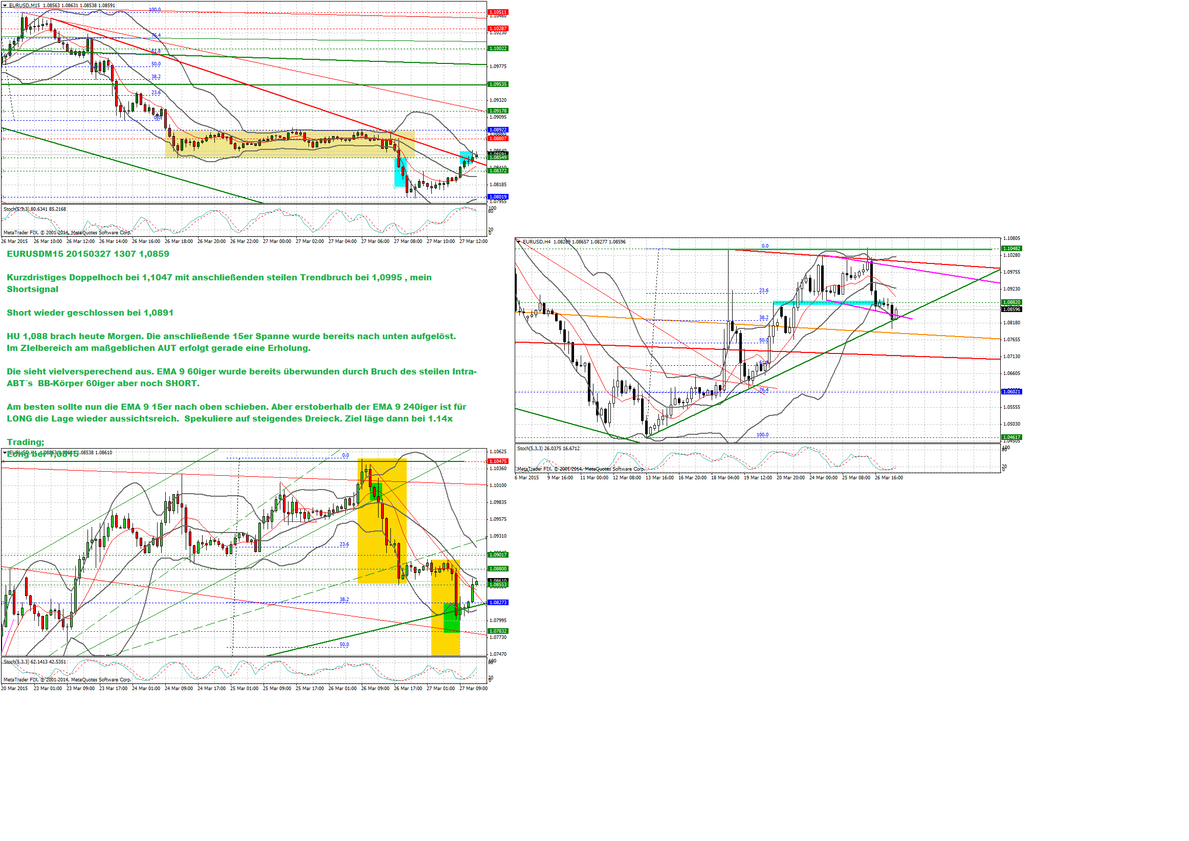Click the Fibonacci 76.4 level on H4 chart
The height and width of the screenshot is (841, 1189).
click(764, 390)
